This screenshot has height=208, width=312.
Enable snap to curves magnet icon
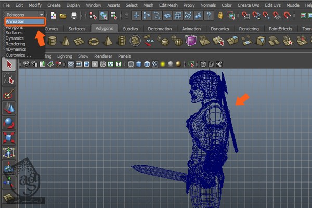point(256,16)
